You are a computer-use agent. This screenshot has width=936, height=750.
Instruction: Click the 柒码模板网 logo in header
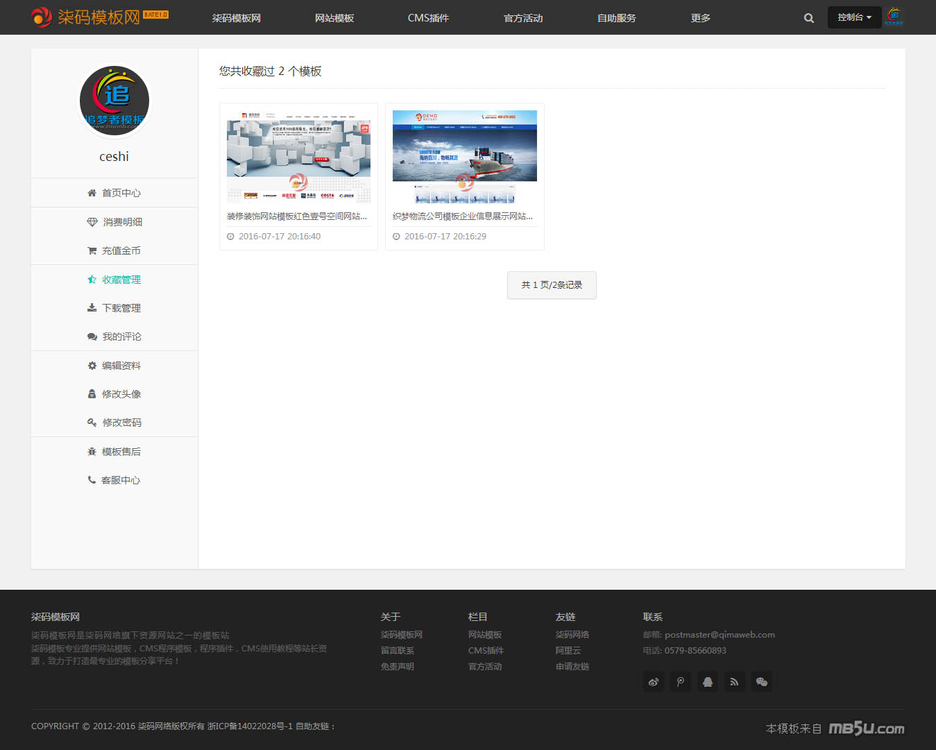(99, 17)
